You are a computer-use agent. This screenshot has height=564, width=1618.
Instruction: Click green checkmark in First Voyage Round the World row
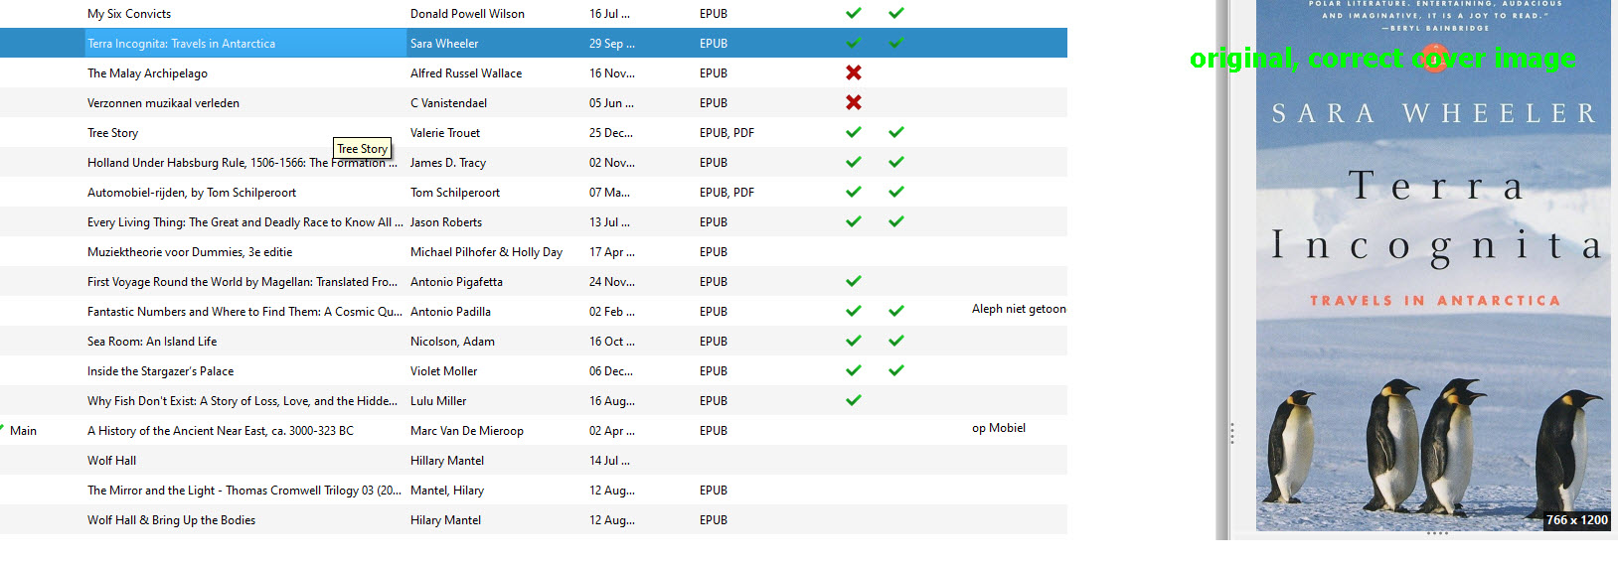point(853,281)
